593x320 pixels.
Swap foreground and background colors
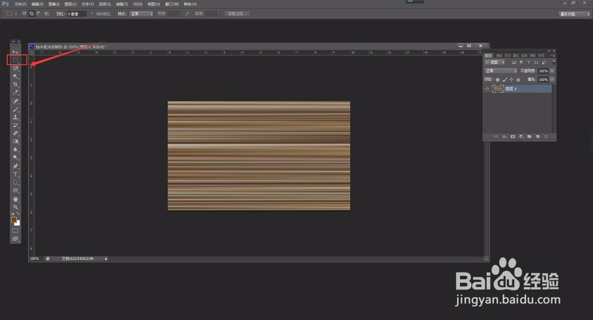[x=18, y=214]
